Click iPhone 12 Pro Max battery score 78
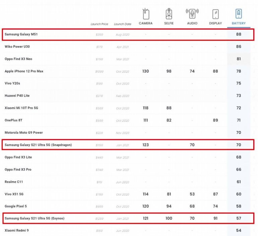The height and width of the screenshot is (236, 258). [x=239, y=71]
